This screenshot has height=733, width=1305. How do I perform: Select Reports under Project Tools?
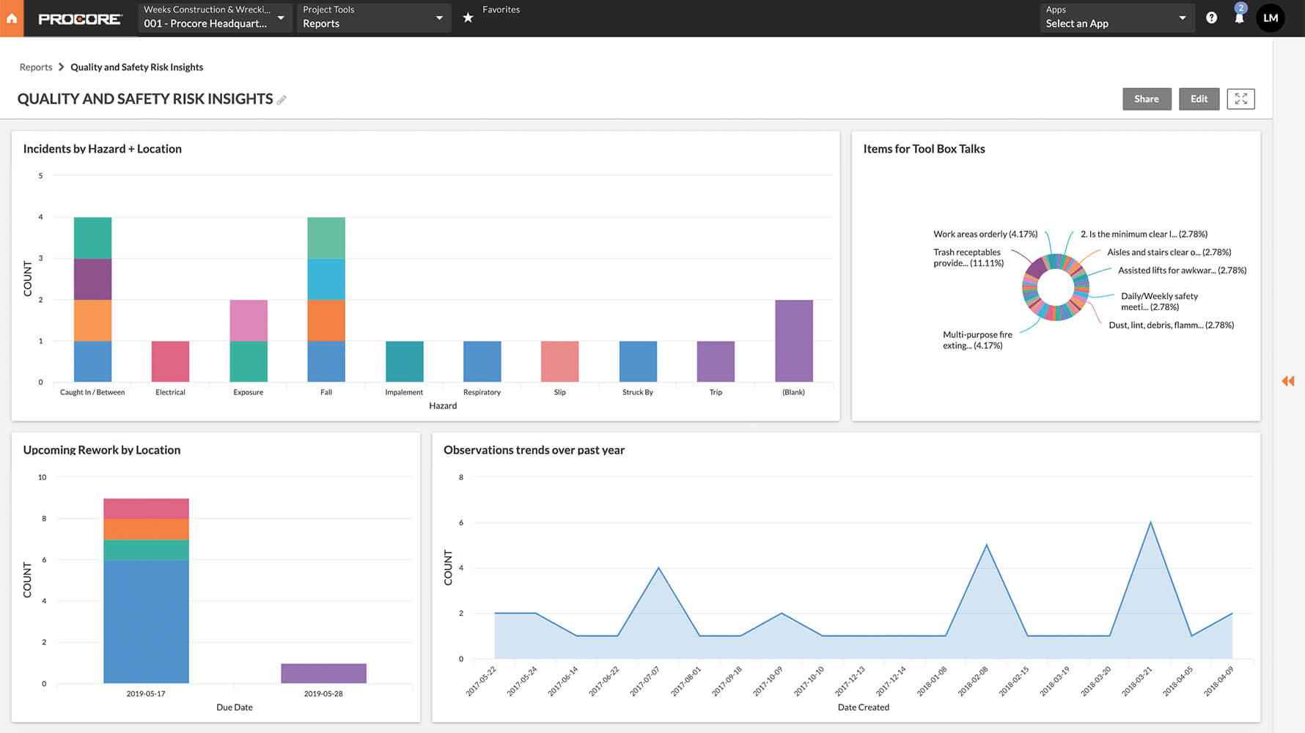point(321,23)
